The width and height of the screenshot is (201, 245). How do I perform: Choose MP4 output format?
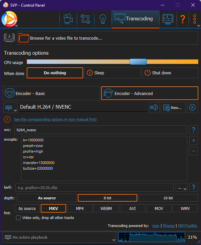79,208
